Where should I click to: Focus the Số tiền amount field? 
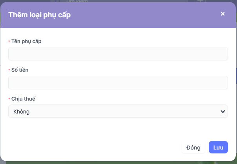pos(118,83)
